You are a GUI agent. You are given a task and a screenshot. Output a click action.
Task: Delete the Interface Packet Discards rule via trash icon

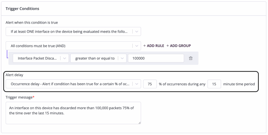point(191,58)
